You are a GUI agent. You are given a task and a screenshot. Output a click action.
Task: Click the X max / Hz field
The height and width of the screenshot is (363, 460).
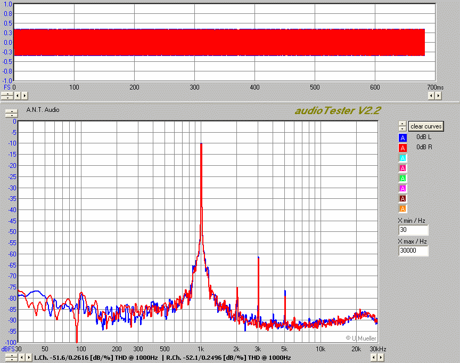point(413,251)
